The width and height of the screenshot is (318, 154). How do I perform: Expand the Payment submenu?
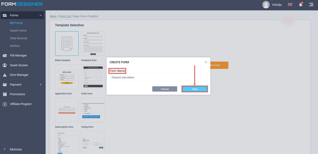pyautogui.click(x=40, y=85)
